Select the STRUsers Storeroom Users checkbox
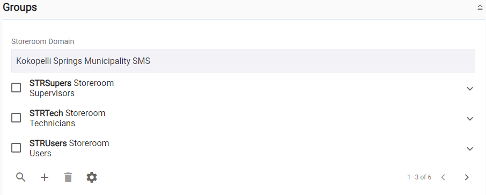Viewport: 486px width, 195px height. (16, 148)
